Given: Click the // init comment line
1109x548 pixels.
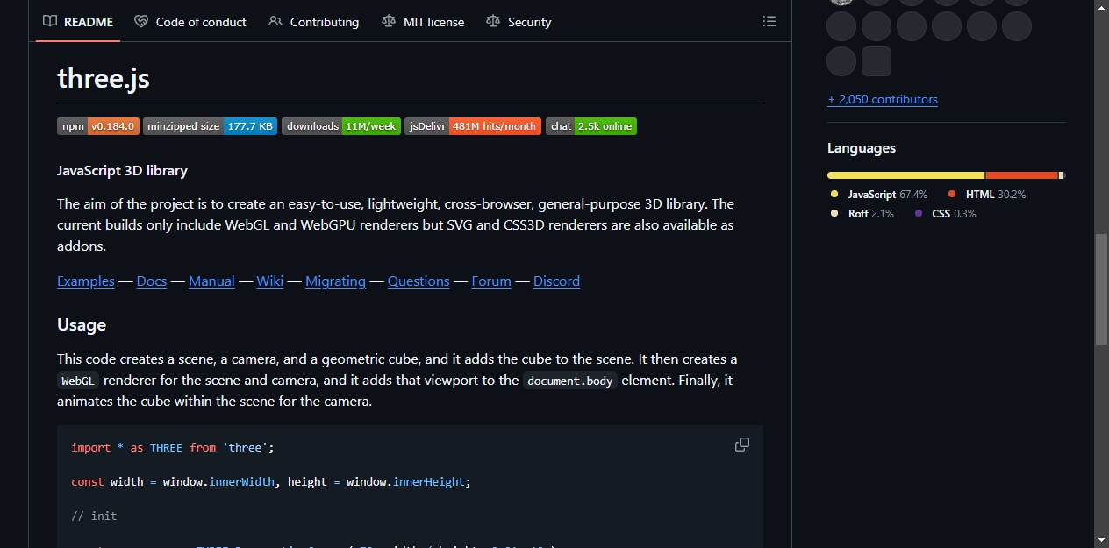Looking at the screenshot, I should [94, 516].
